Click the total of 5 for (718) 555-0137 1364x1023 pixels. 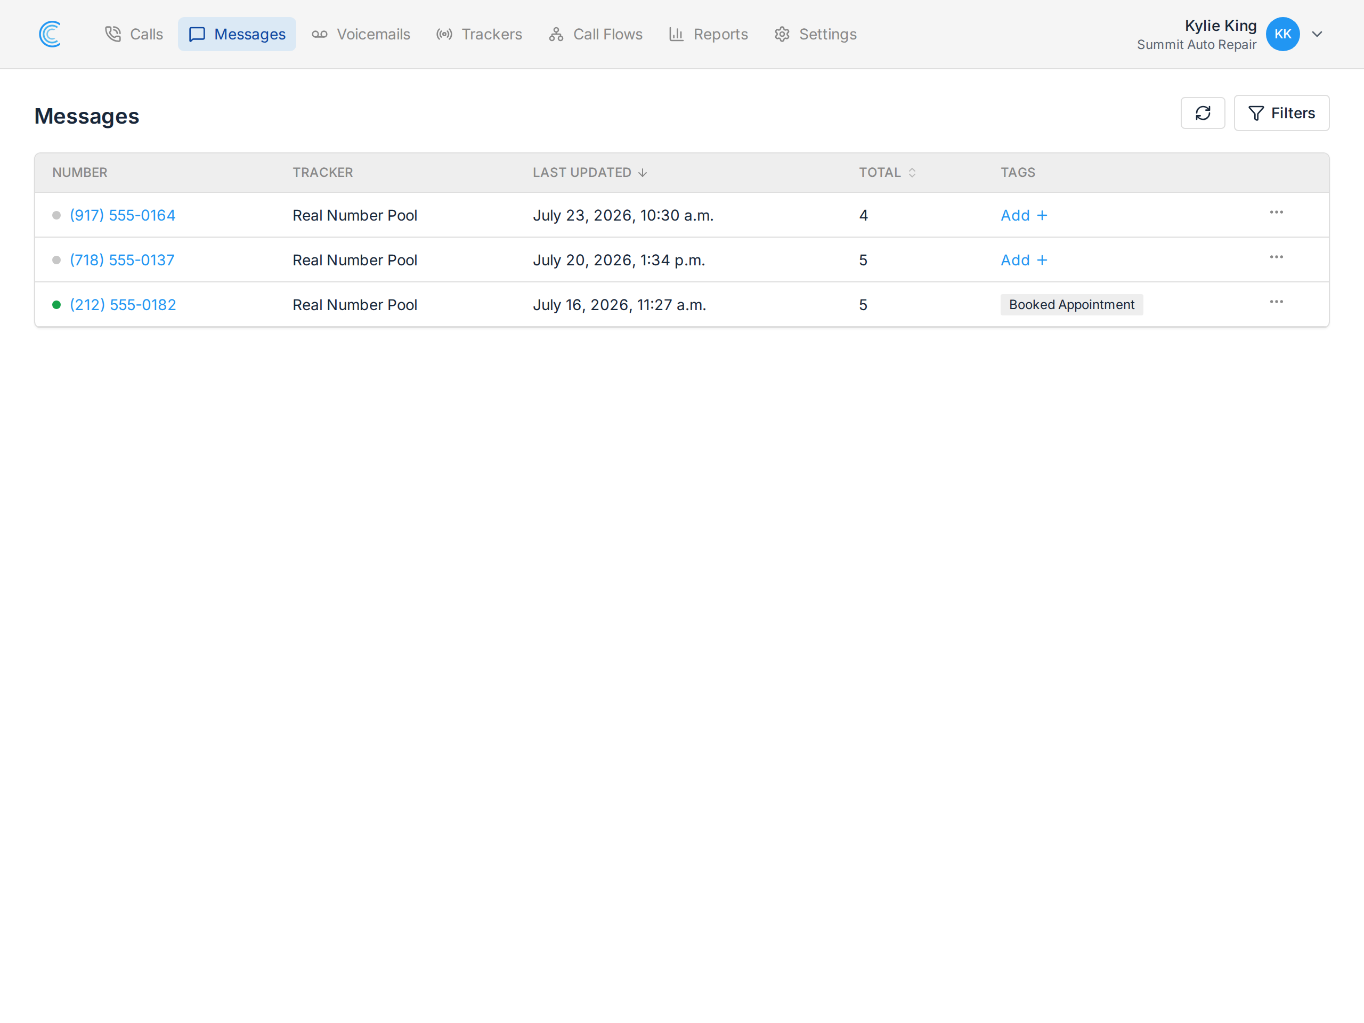click(863, 260)
